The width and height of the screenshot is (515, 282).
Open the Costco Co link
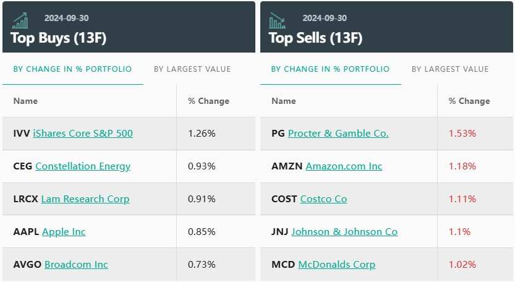pyautogui.click(x=323, y=199)
